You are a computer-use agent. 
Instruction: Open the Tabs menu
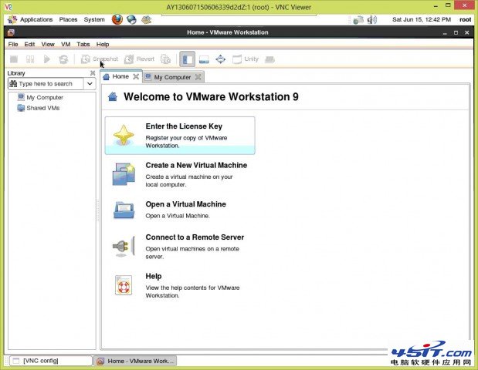pyautogui.click(x=83, y=45)
